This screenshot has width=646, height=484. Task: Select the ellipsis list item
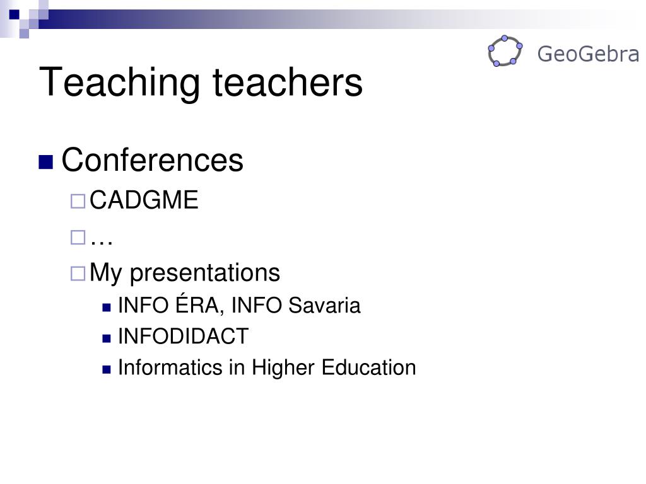click(x=102, y=241)
